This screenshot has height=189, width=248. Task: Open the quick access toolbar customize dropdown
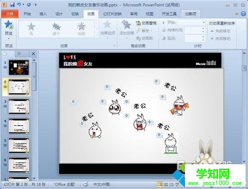(36, 5)
